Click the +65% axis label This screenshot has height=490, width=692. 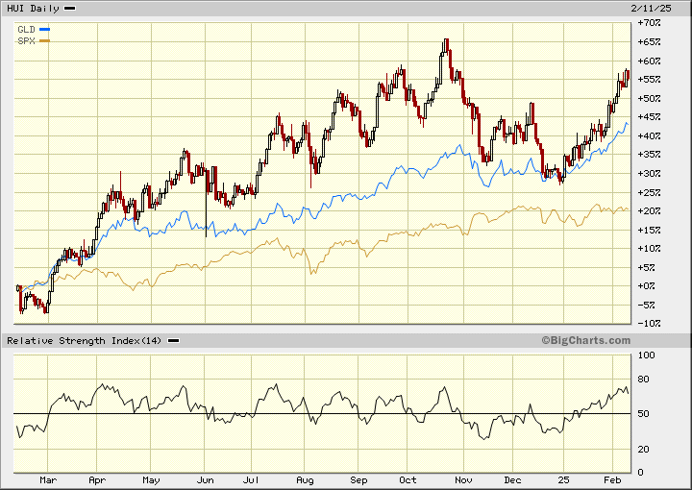[649, 42]
